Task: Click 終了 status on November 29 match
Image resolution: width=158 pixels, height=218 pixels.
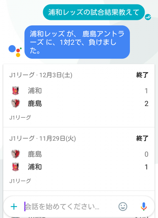Action: pyautogui.click(x=142, y=138)
